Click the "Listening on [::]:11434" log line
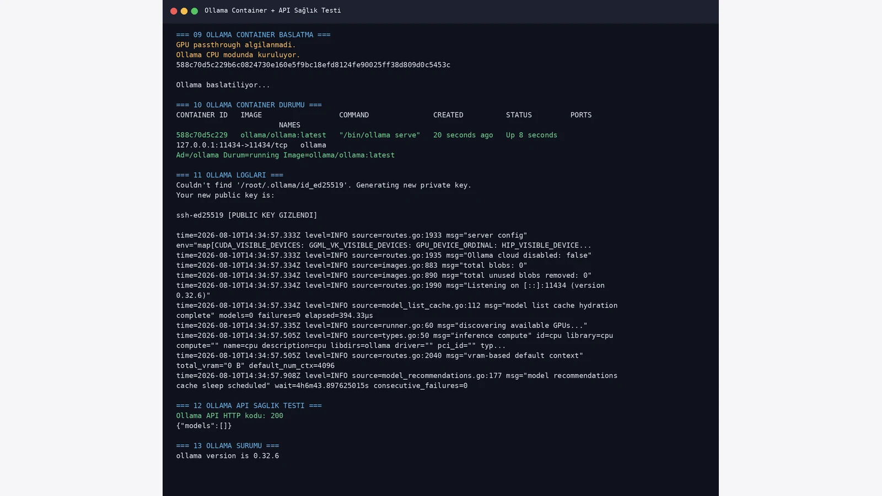Screen dimensions: 882x496 [390, 285]
